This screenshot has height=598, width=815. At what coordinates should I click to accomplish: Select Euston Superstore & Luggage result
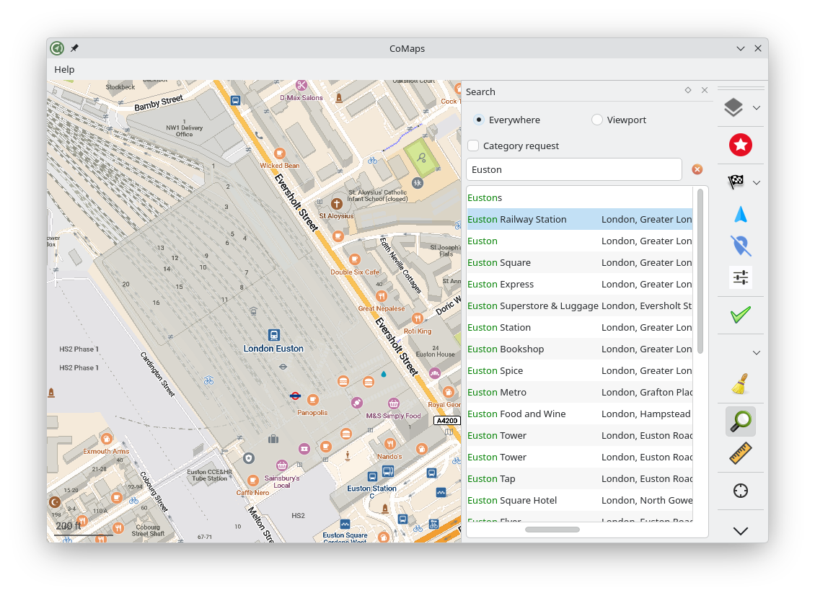[x=580, y=305]
